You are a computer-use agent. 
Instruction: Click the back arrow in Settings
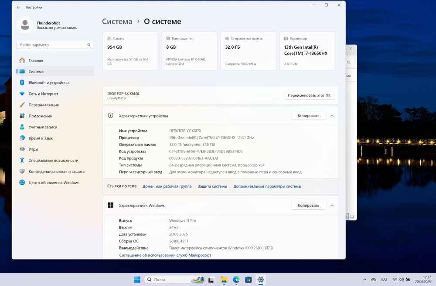(x=18, y=7)
